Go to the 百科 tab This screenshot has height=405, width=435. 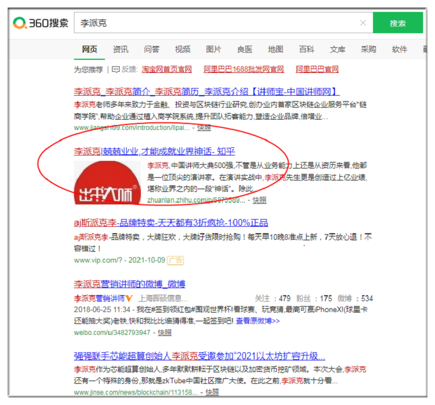(307, 49)
